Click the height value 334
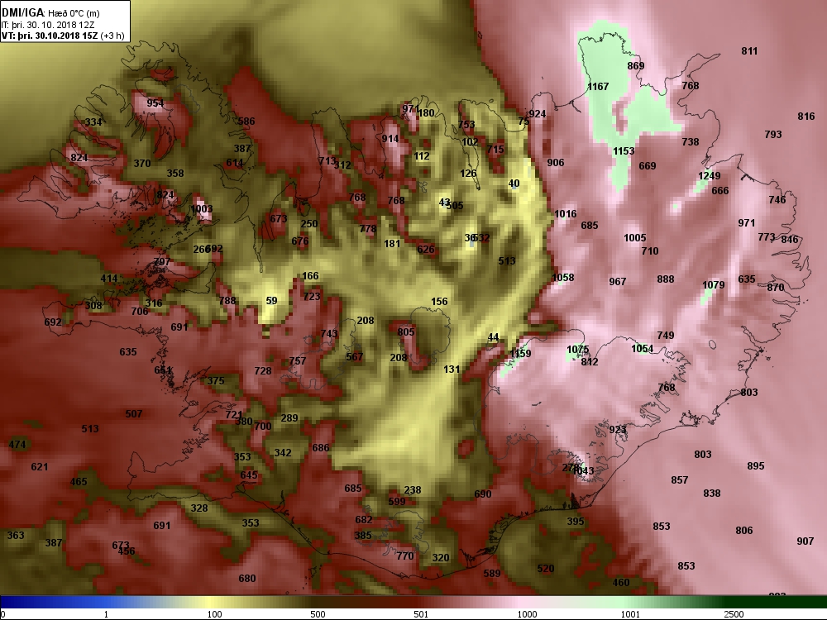 tap(93, 123)
